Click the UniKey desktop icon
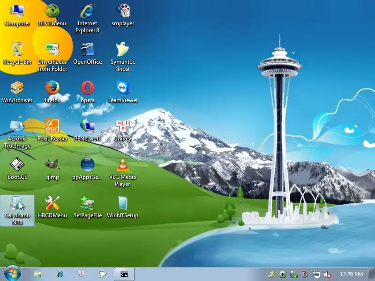The image size is (375, 281). point(123,131)
